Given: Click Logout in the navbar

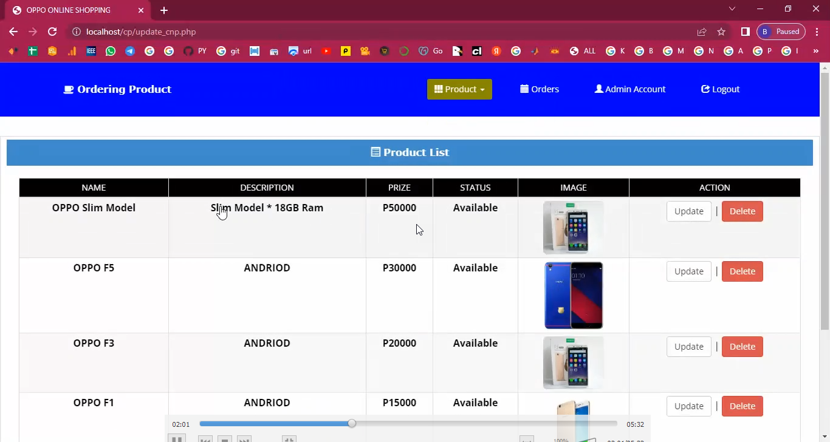Looking at the screenshot, I should (x=720, y=89).
